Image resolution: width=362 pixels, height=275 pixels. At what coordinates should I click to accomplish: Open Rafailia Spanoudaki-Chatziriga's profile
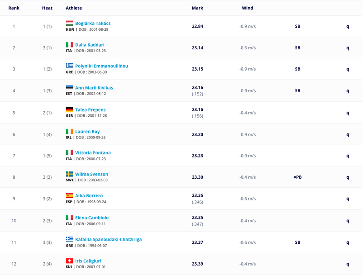pyautogui.click(x=109, y=239)
